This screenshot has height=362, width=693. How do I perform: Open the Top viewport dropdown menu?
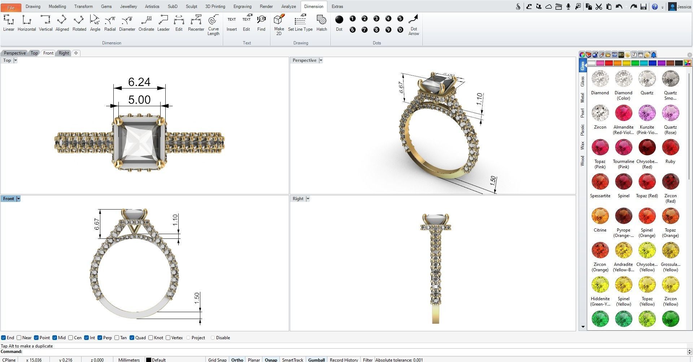[x=16, y=60]
